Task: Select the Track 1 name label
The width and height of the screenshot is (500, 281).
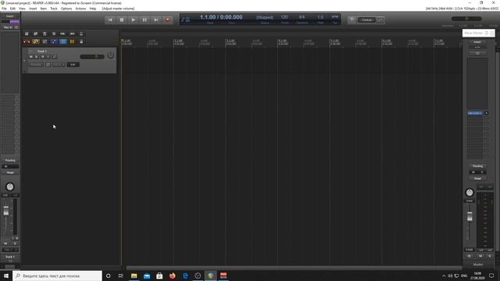Action: point(41,52)
